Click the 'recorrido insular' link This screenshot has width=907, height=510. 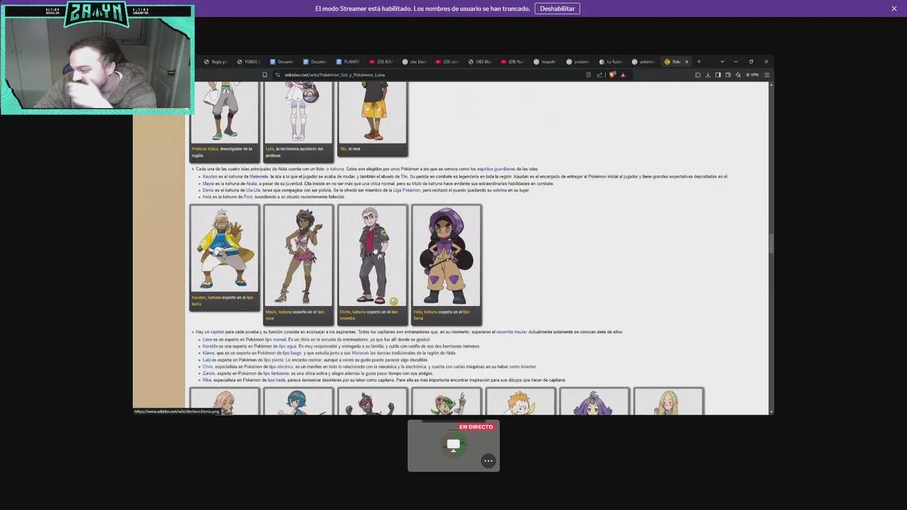(512, 331)
